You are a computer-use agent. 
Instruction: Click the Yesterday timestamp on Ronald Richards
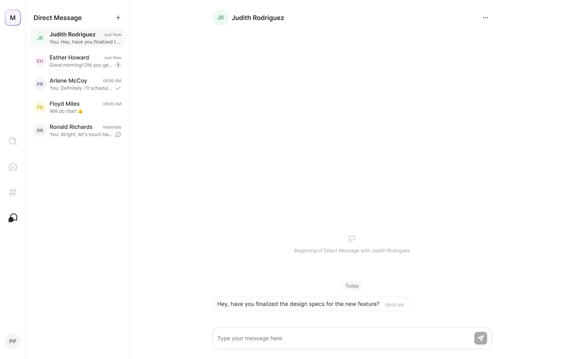(x=112, y=127)
